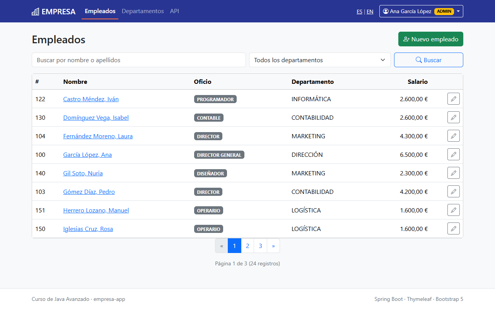The height and width of the screenshot is (309, 495).
Task: Click the Buscar search button
Action: 428,60
